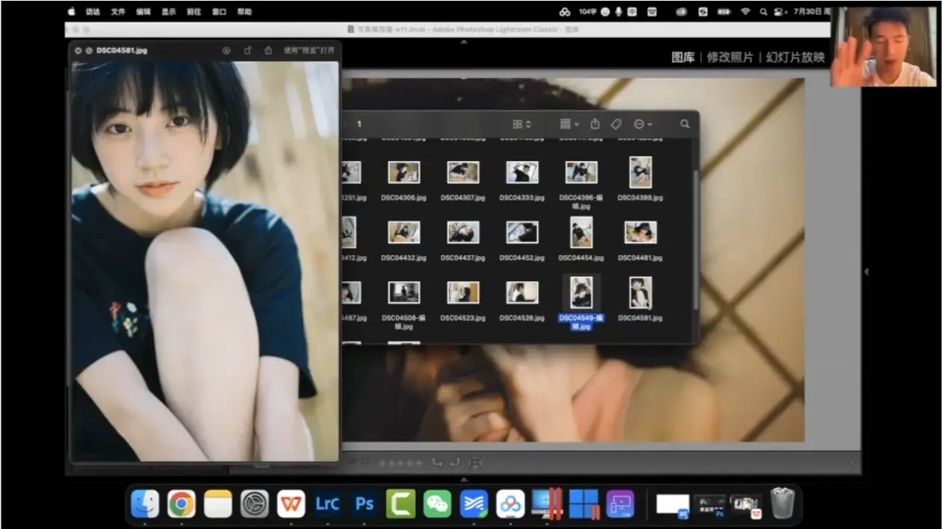The width and height of the screenshot is (942, 529).
Task: Open the 文件 menu in menu bar
Action: [x=118, y=12]
